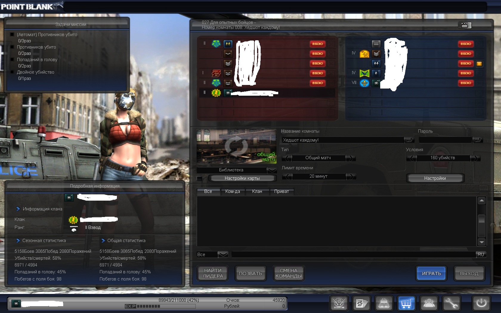Click the left arrow of the Условия selector
Image resolution: width=501 pixels, height=313 pixels.
click(x=412, y=158)
